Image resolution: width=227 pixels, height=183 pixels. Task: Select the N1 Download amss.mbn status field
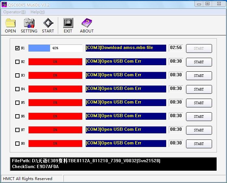pos(126,48)
